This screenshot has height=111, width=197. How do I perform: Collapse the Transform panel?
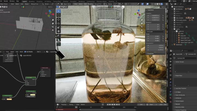pyautogui.click(x=146, y=10)
